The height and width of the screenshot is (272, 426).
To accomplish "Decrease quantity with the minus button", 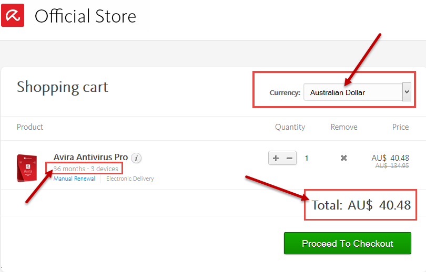I will (x=290, y=158).
